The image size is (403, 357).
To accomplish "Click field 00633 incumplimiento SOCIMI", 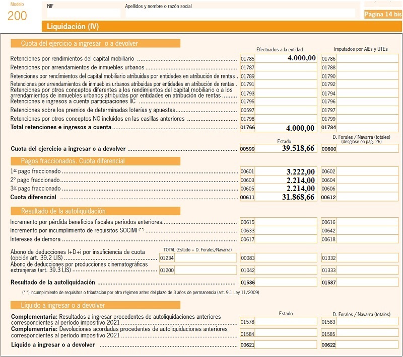I will 286,231.
